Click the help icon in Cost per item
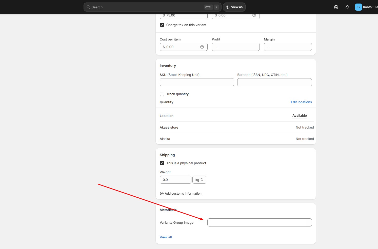378x249 pixels. point(202,47)
